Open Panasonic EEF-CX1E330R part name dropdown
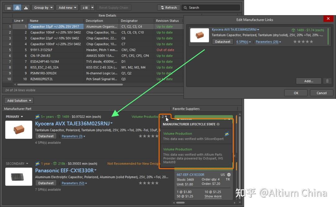The image size is (336, 207). (x=96, y=170)
